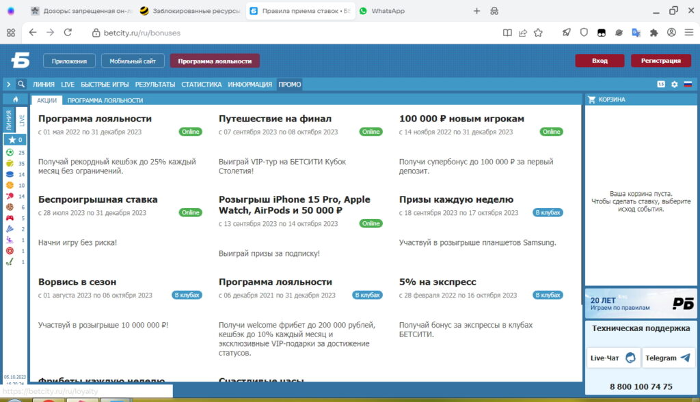
Task: Select esports gamepad icon
Action: (x=10, y=218)
